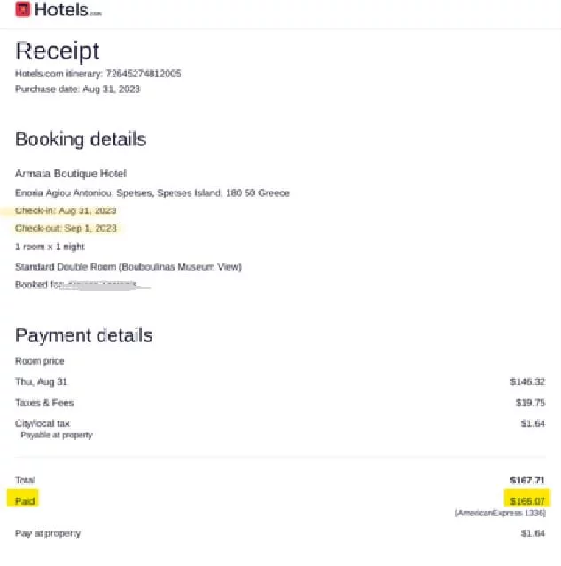Click the yellow highlighted Paid amount
This screenshot has height=566, width=561.
click(527, 501)
